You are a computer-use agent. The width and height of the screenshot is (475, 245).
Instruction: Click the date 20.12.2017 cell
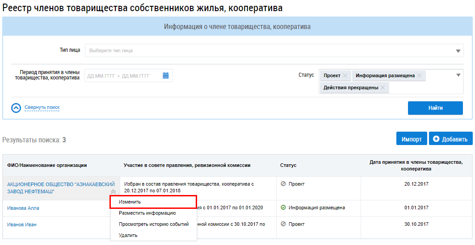pos(416,184)
